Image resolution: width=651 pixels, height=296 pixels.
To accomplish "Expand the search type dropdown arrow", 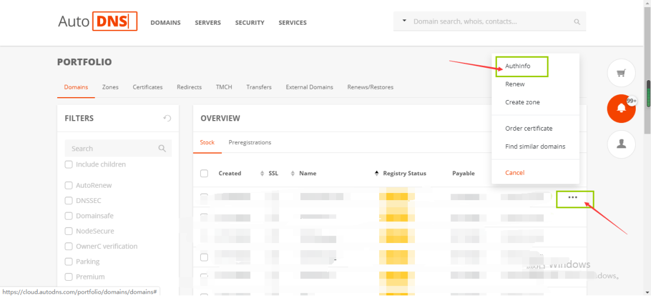I will tap(404, 21).
